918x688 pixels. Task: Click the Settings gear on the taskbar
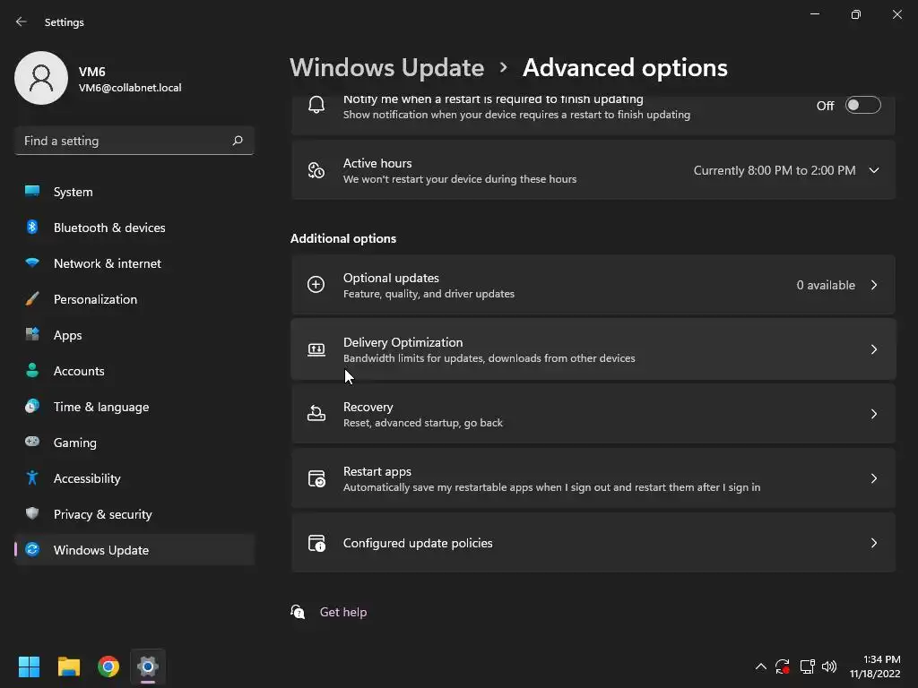pyautogui.click(x=148, y=666)
